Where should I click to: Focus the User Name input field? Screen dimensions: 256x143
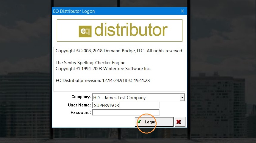pos(126,105)
